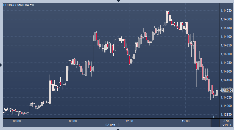Image resolution: width=234 pixels, height=130 pixels.
Task: Collapse the panel using the top arrow
Action: [x=118, y=1]
